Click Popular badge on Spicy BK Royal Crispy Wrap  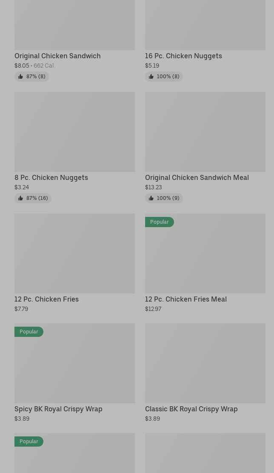point(29,332)
